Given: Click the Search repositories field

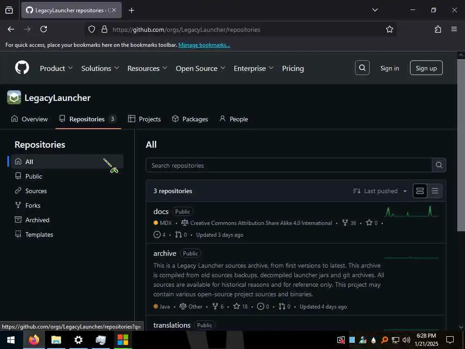Looking at the screenshot, I should [x=288, y=165].
